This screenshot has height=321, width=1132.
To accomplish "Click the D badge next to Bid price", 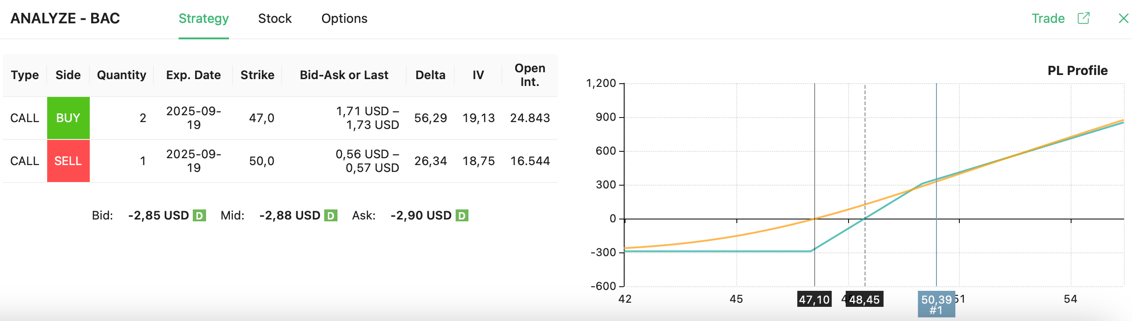I will [199, 215].
